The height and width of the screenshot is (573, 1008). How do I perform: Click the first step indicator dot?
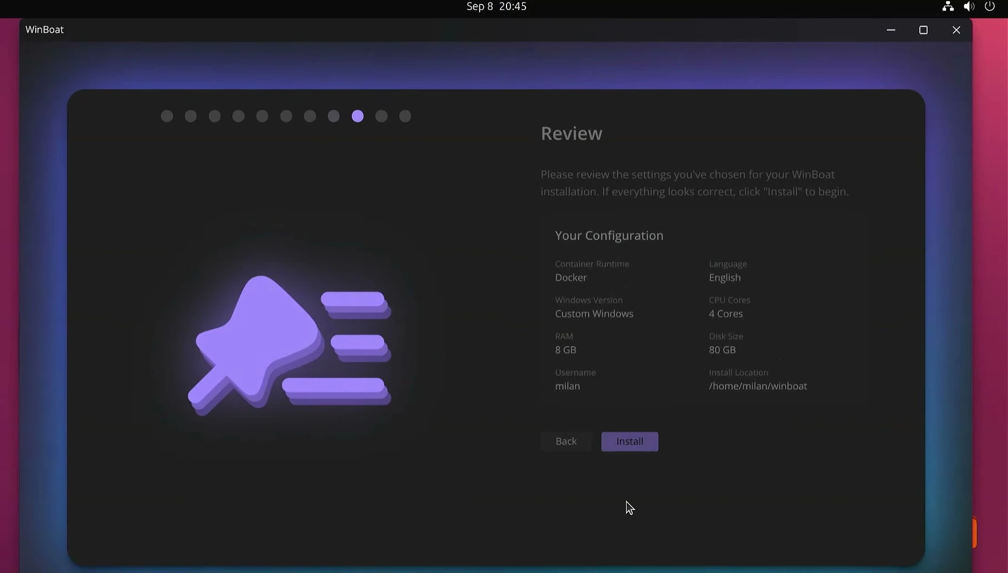pyautogui.click(x=167, y=116)
